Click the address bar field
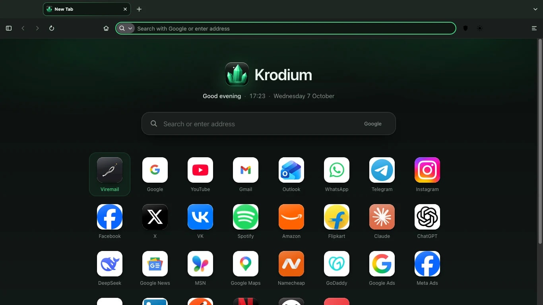Screen dimensions: 543x305 pos(285,28)
